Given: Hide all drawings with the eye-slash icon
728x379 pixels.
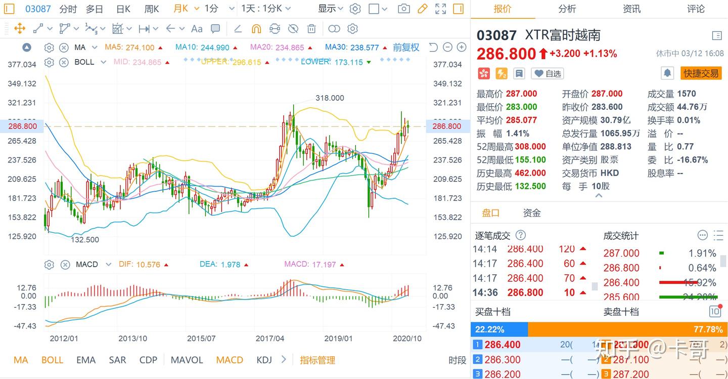Looking at the screenshot, I should [x=293, y=29].
